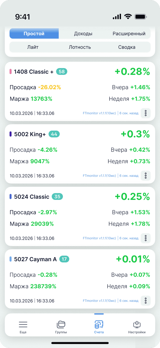Select the Лотность tab
The width and height of the screenshot is (160, 348).
(80, 47)
